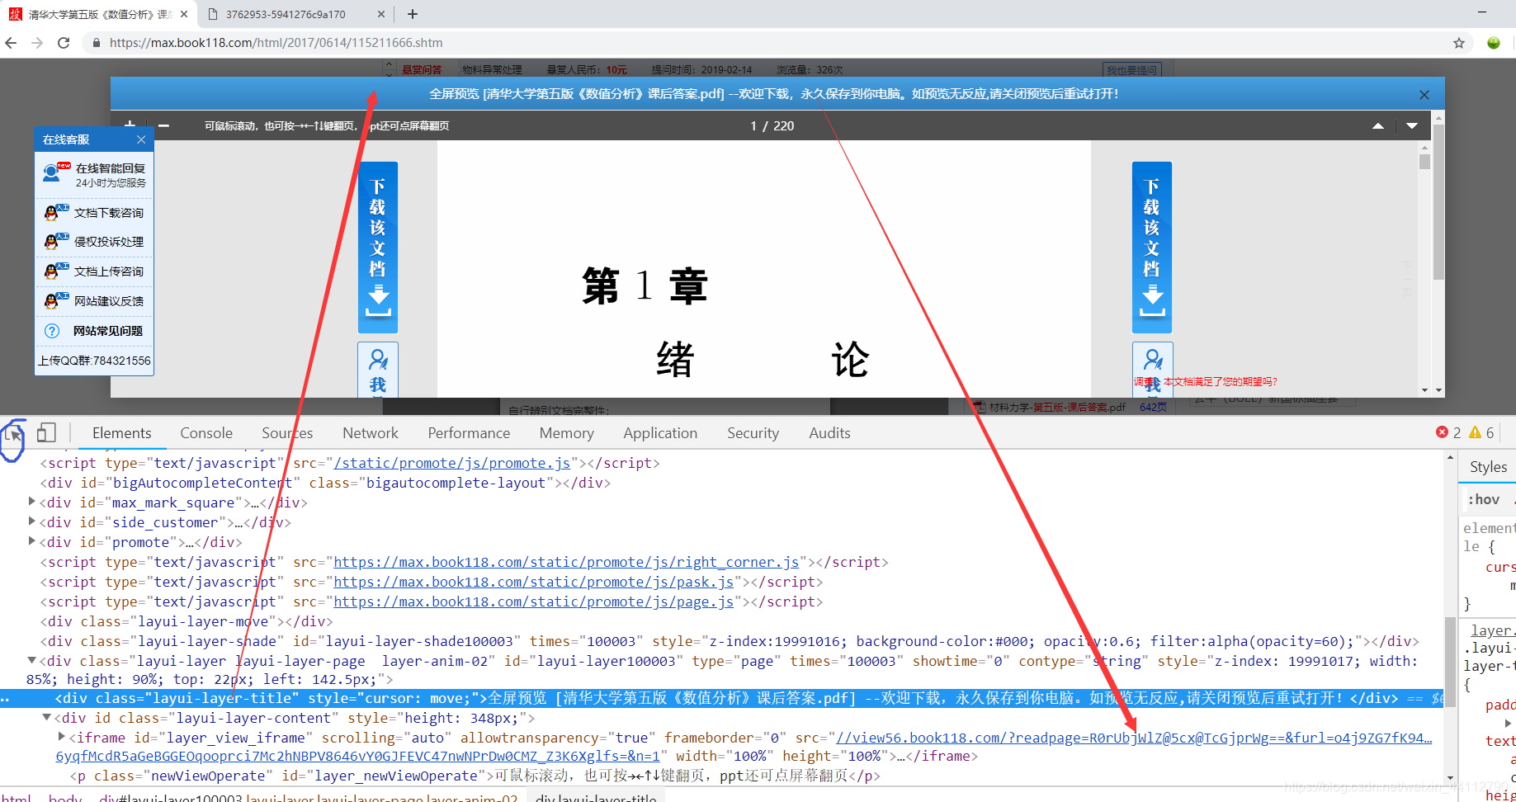Switch to the Console tab
Viewport: 1516px width, 802px height.
(206, 433)
